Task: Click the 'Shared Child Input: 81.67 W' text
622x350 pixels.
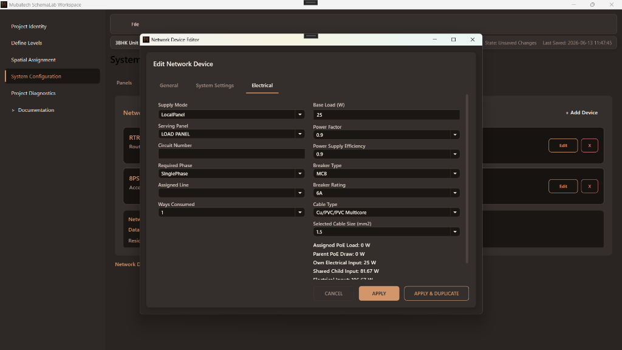Action: pos(346,271)
